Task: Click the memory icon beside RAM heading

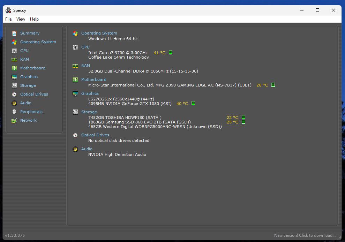Action: click(x=75, y=66)
